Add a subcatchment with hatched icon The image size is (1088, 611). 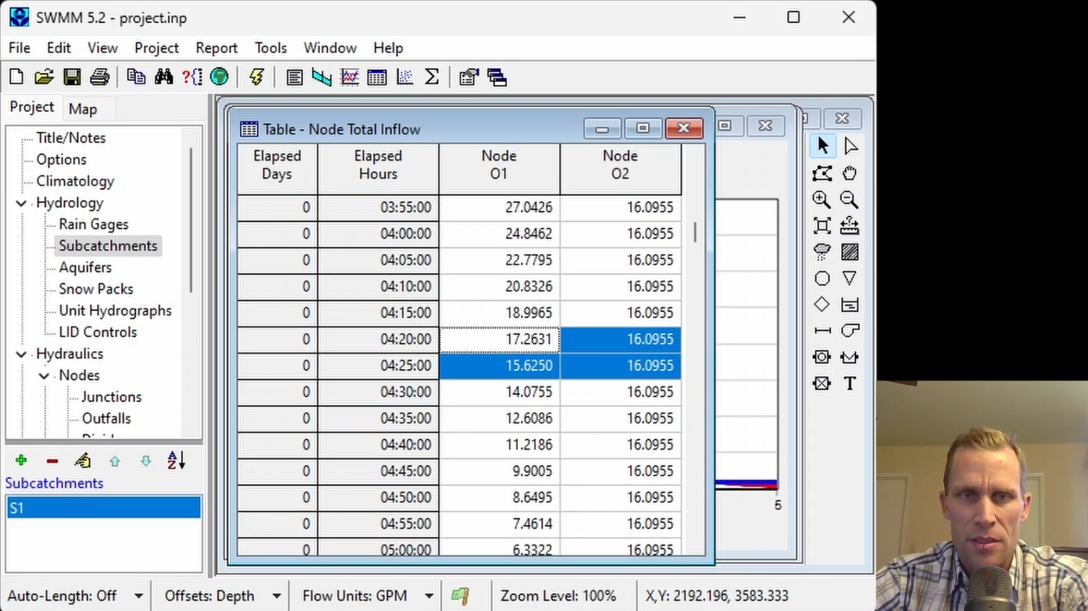point(850,252)
